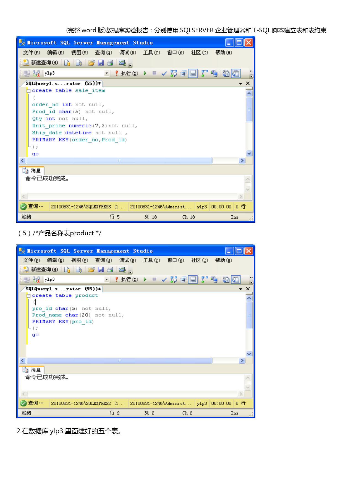Select the SQLQuery1 tab in product window

[63, 289]
